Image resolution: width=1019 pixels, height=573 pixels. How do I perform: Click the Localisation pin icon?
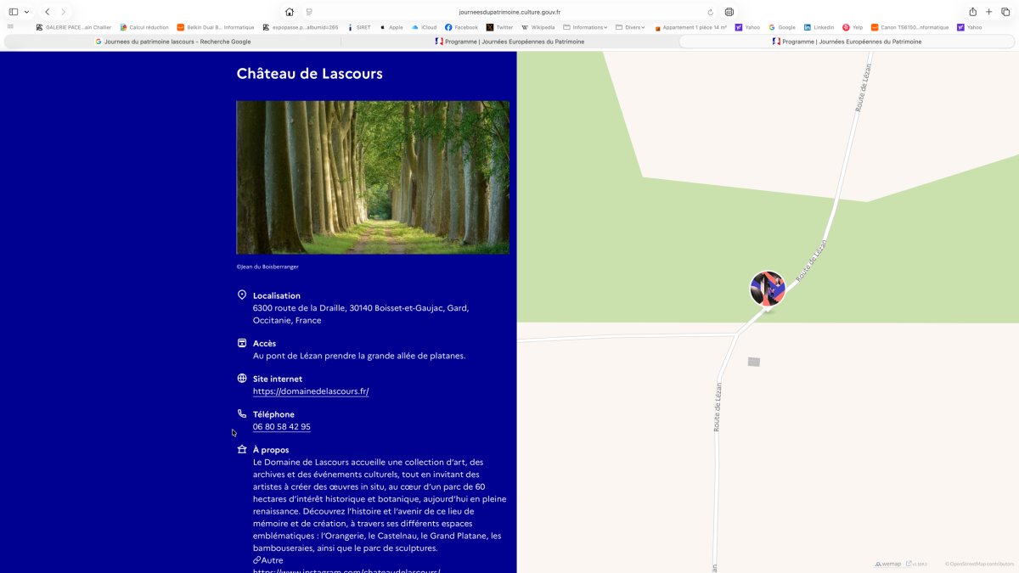click(x=242, y=295)
